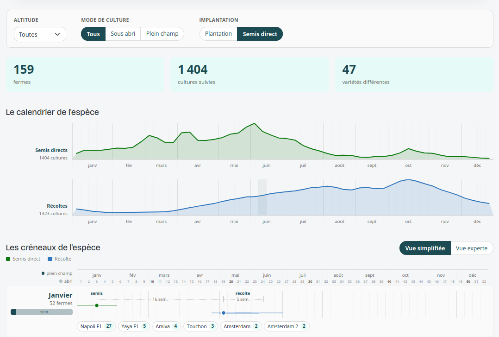This screenshot has height=337, width=499.
Task: Choose 'Semis direct' implantation
Action: click(260, 34)
